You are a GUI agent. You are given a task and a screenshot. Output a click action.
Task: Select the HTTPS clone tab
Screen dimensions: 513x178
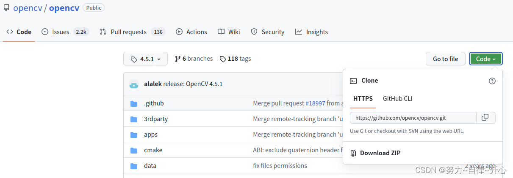pos(363,99)
